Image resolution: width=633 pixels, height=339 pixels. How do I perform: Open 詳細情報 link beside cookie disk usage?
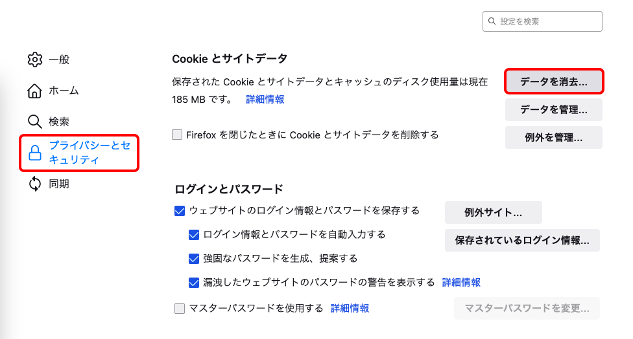(x=265, y=100)
